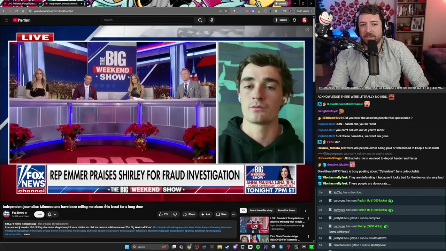Start voice search with microphone icon
Screen dimensions: 446x251
212,20
